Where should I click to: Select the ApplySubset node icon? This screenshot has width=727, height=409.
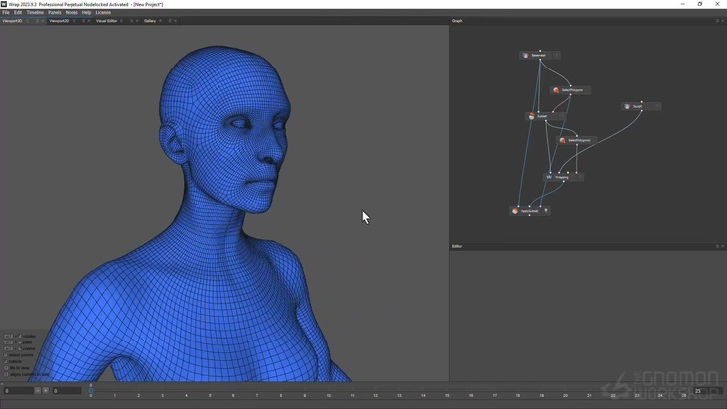515,211
